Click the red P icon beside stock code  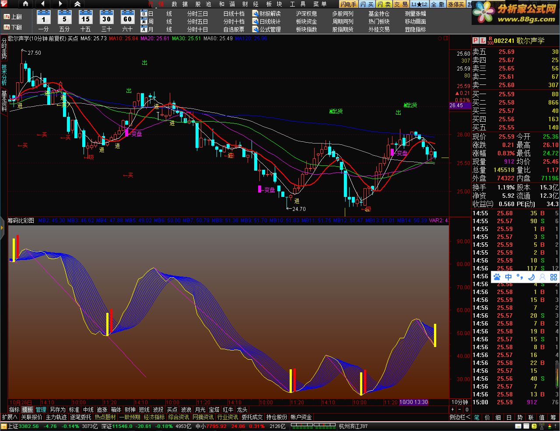coord(476,40)
